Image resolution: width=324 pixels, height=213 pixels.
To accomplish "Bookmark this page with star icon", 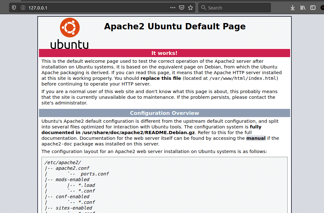I will (190, 8).
